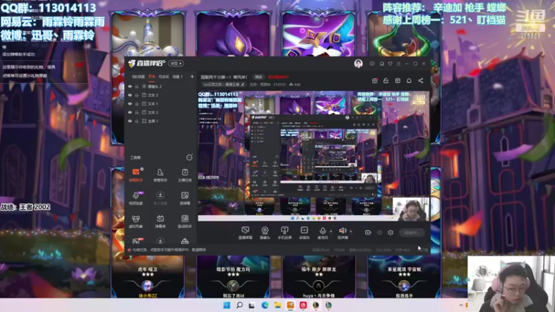Viewport: 555px width, 312px height.
Task: Select the third scene tab
Action: click(x=164, y=77)
